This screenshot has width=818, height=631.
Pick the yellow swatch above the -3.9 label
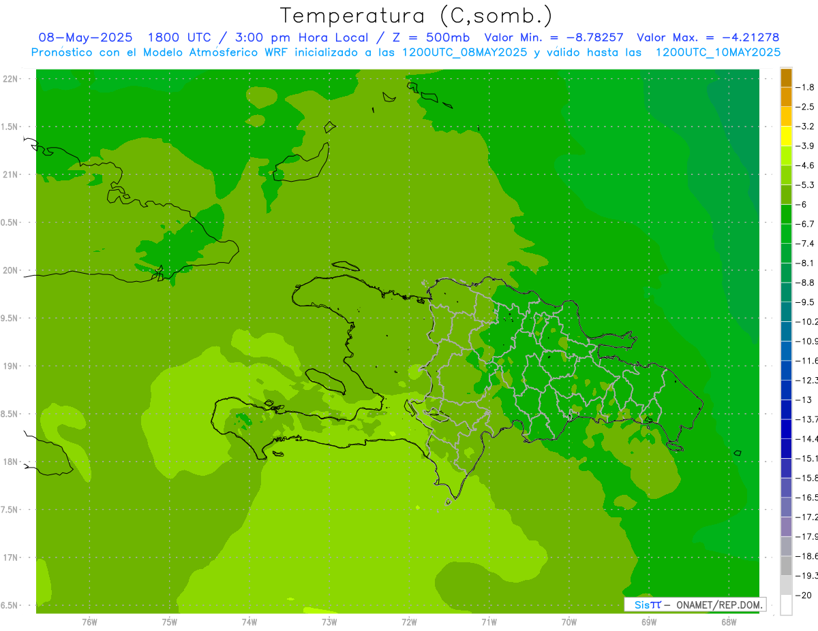coord(786,135)
